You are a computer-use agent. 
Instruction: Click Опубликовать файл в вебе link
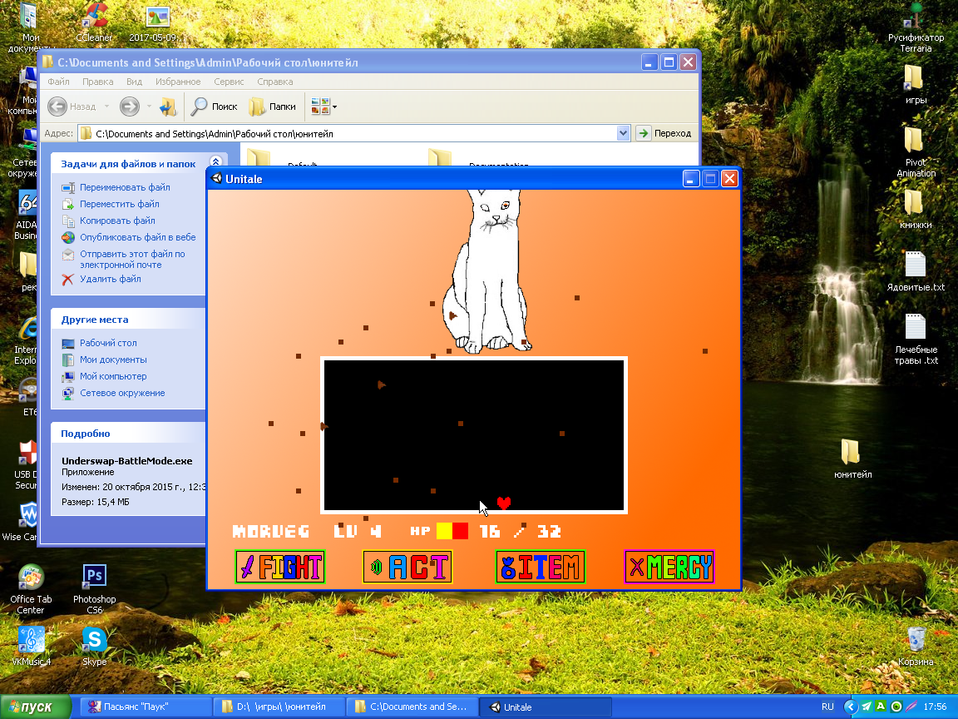tap(137, 236)
